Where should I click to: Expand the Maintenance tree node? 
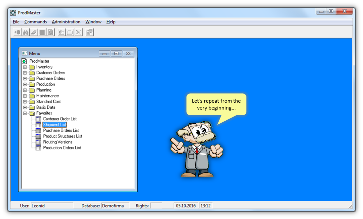(x=25, y=96)
